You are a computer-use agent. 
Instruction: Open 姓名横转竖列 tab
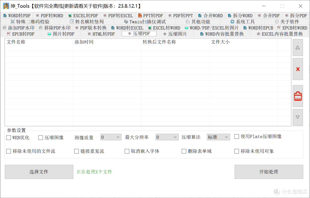point(87,22)
